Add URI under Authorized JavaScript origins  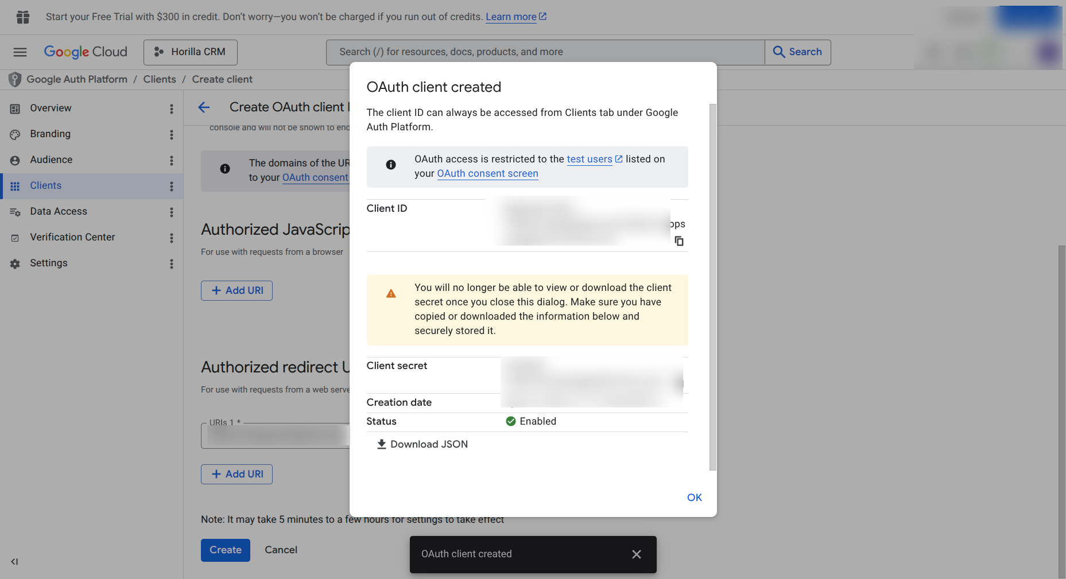[x=237, y=290]
